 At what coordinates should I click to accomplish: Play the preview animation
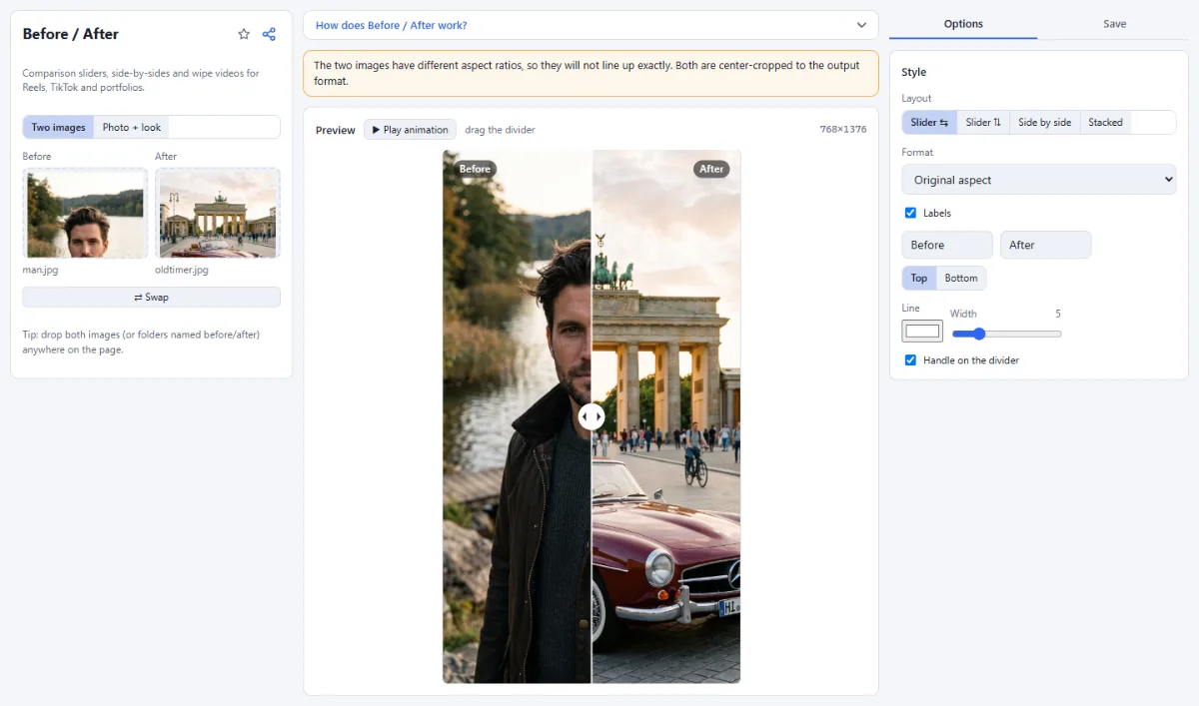coord(410,130)
